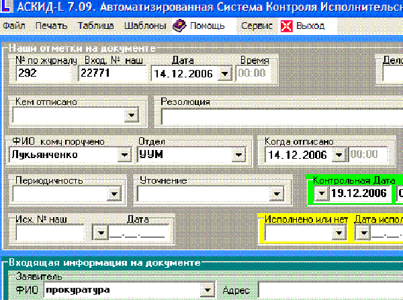Click the app logo in title bar

5,6
